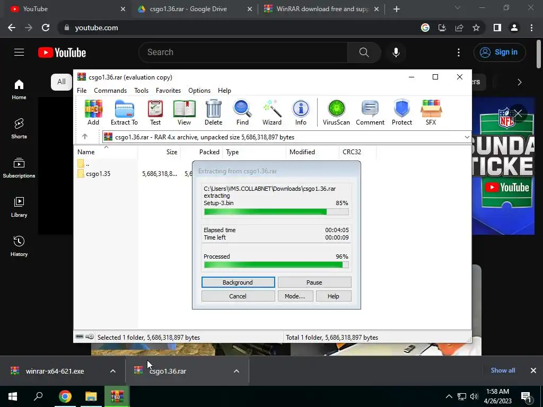Click the Protect shield icon
The image size is (543, 407).
402,112
